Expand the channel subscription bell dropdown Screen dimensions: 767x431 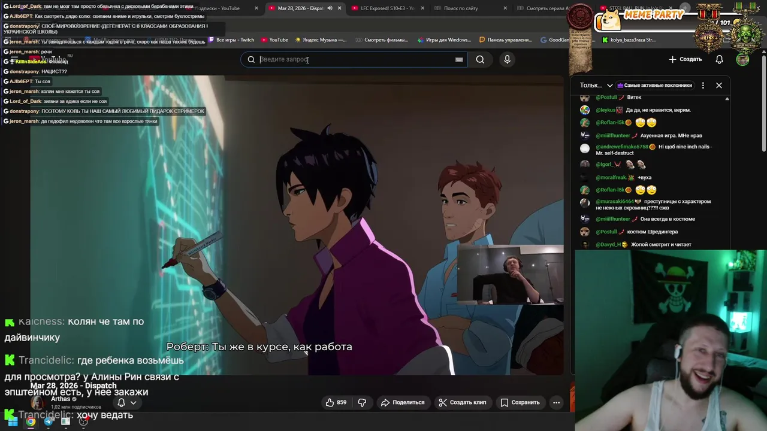click(126, 403)
